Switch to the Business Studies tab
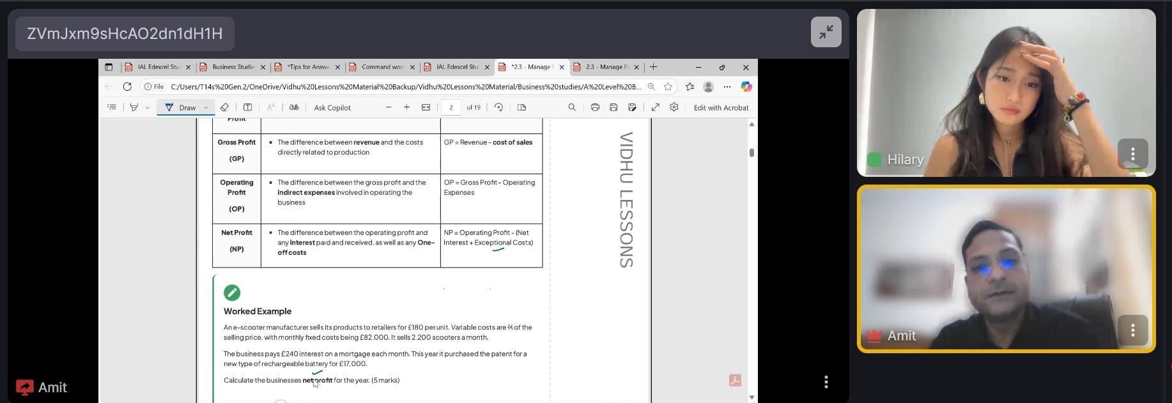The height and width of the screenshot is (403, 1172). tap(233, 67)
